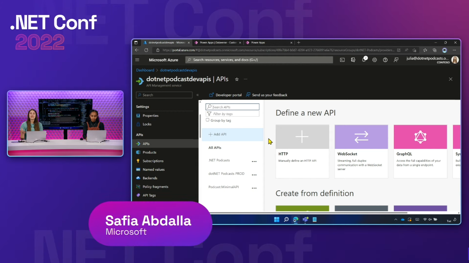469x263 pixels.
Task: Open the context menu for .NET Podcasts
Action: coord(254,162)
